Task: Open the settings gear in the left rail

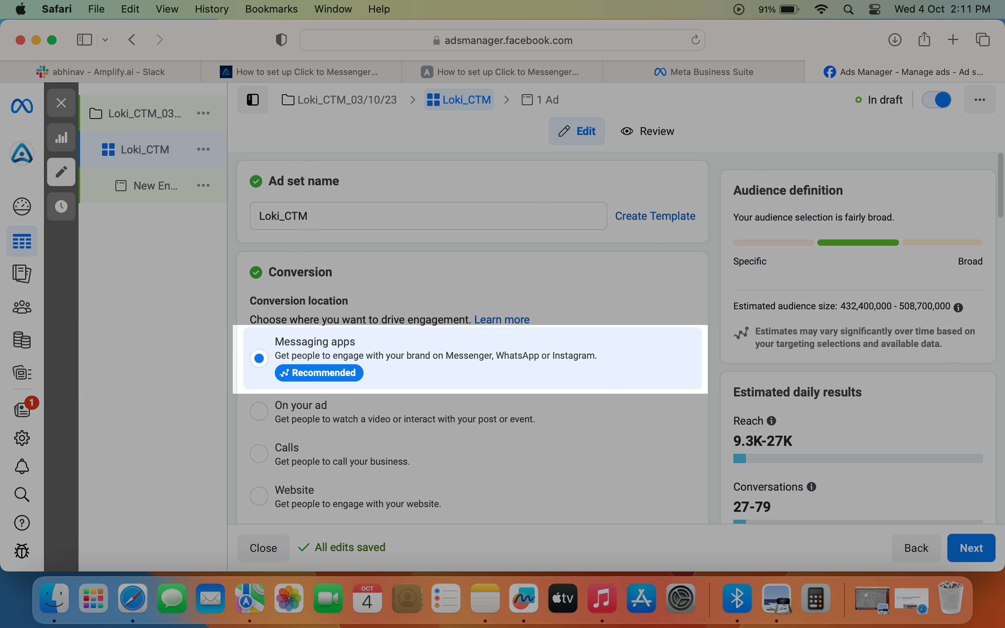Action: click(22, 438)
